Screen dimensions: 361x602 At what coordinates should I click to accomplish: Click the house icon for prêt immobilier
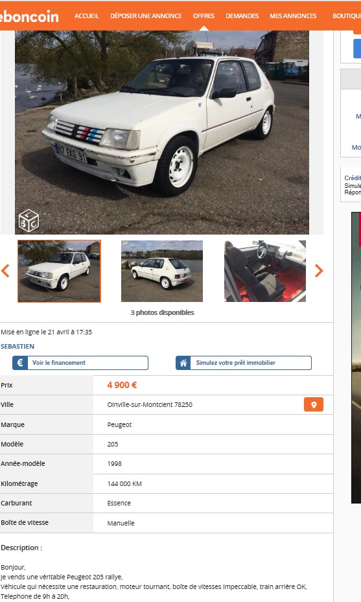183,363
